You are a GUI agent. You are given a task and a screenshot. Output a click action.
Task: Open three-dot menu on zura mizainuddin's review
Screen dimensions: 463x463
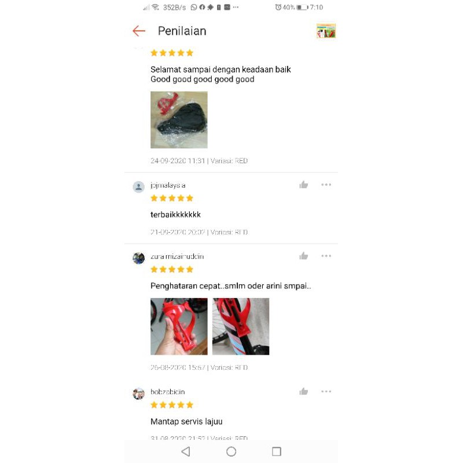pos(326,256)
